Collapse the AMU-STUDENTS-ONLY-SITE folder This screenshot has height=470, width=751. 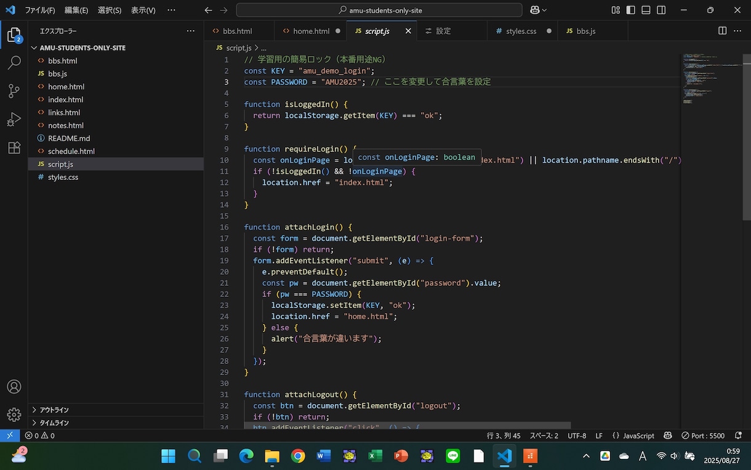(116, 47)
